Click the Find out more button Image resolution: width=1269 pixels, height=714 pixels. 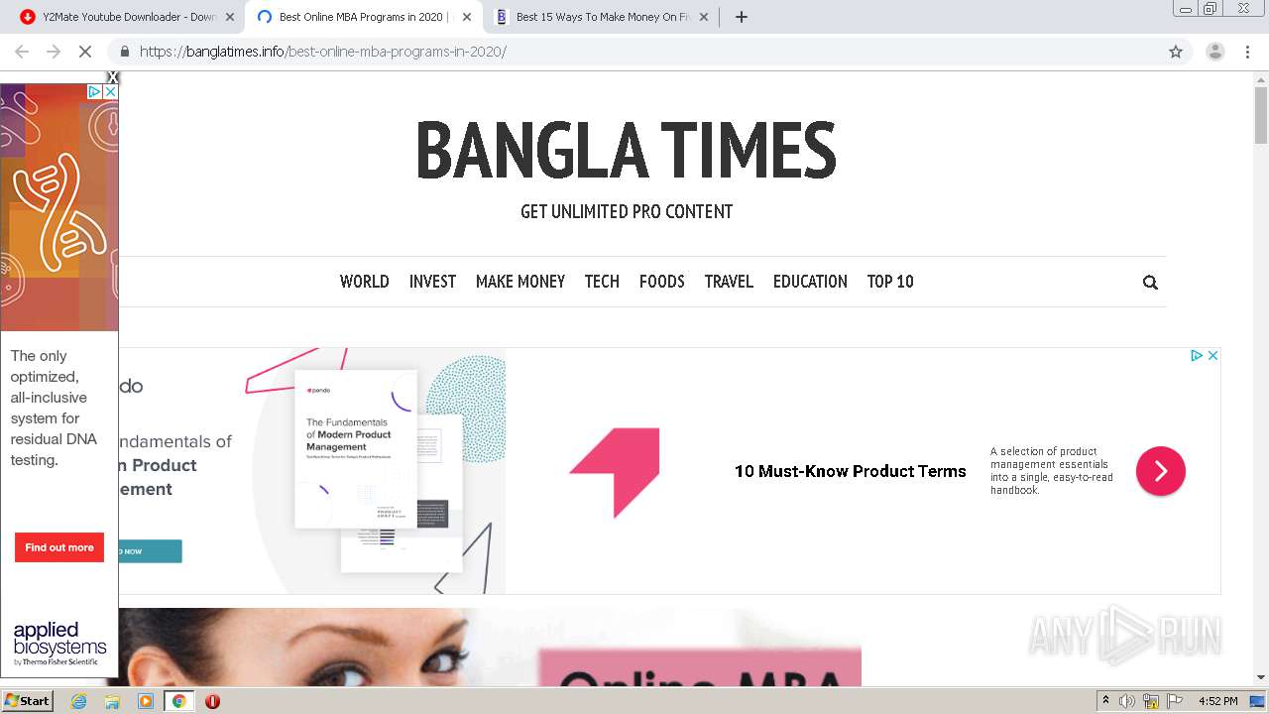[59, 547]
